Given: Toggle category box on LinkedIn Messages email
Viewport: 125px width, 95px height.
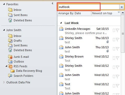Looking at the screenshot, I should pyautogui.click(x=114, y=30).
